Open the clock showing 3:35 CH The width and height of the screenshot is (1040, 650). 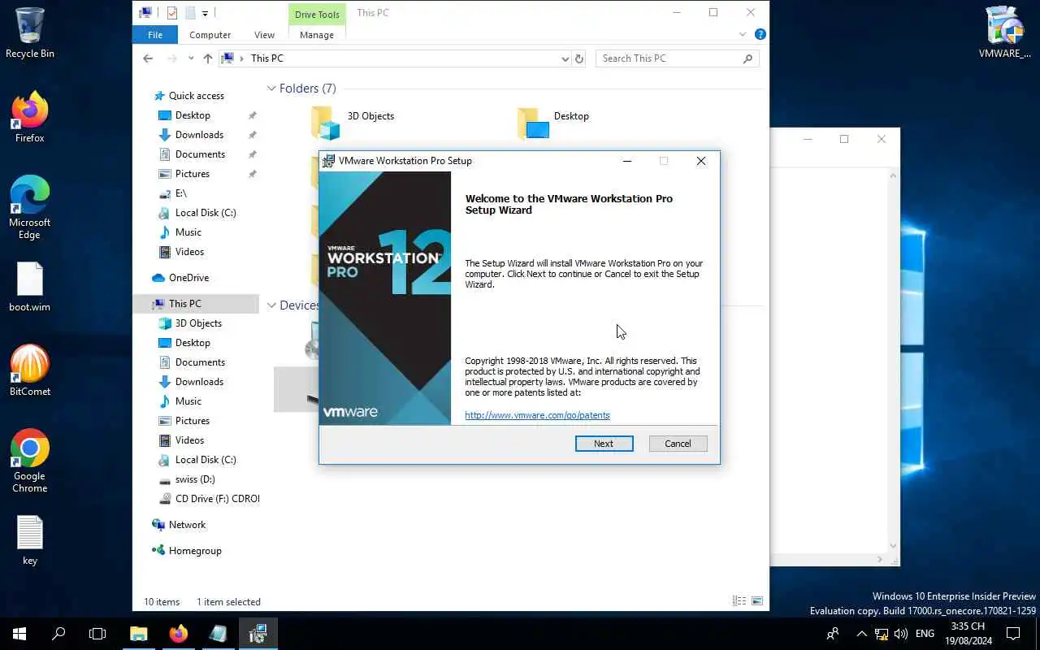point(968,634)
